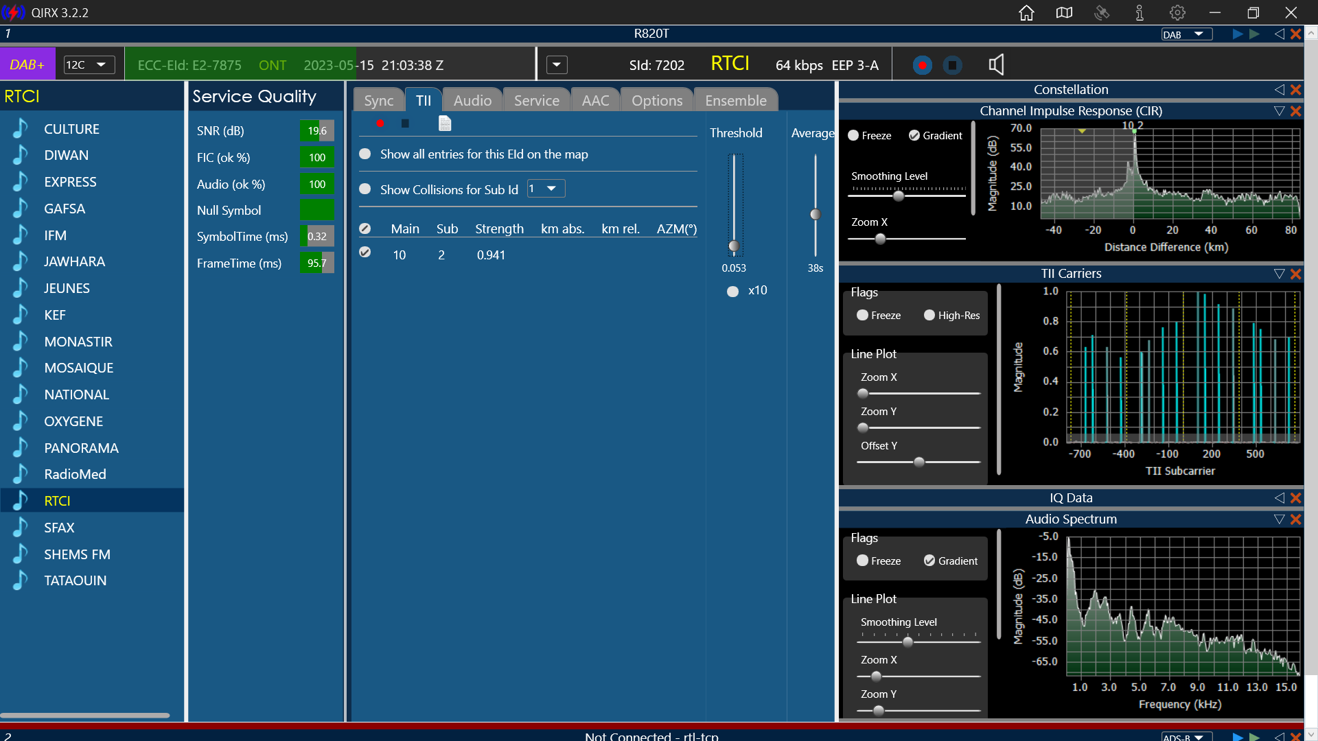Click the info icon in title bar
This screenshot has width=1318, height=741.
click(x=1140, y=13)
